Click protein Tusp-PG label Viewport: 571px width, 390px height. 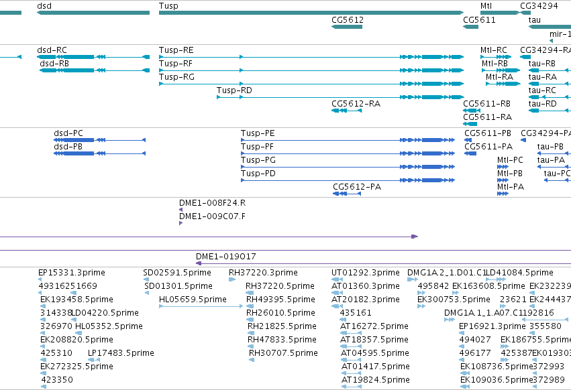(258, 160)
